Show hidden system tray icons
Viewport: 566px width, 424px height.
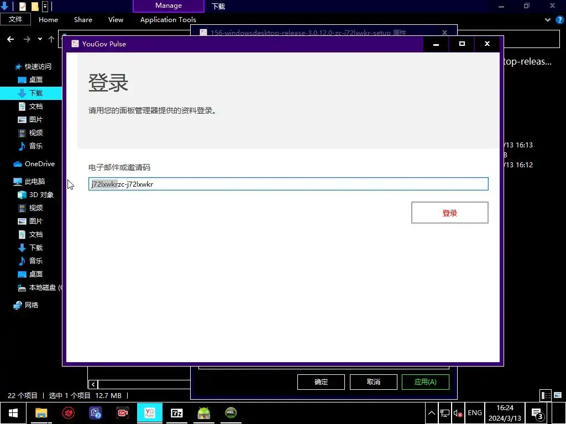431,413
